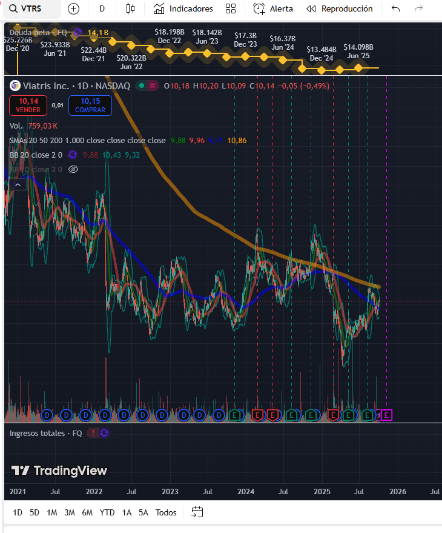
Task: Open the go to date calendar icon
Action: pyautogui.click(x=197, y=512)
